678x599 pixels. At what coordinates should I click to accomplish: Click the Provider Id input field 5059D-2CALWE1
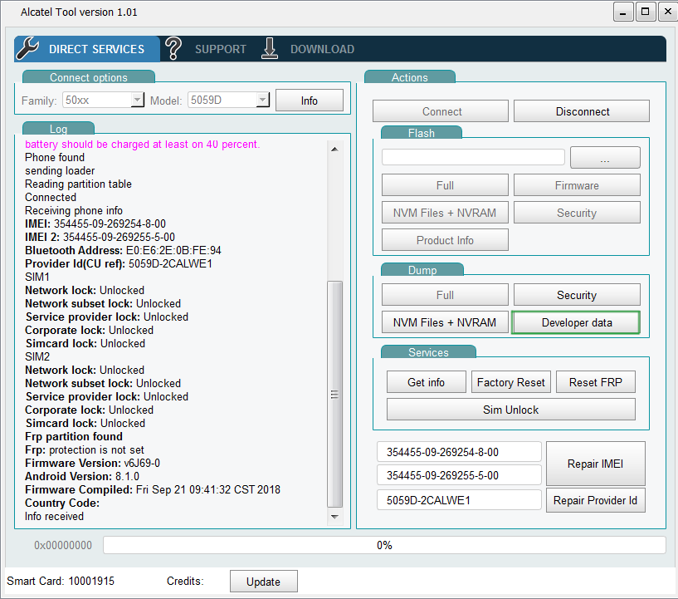(459, 500)
